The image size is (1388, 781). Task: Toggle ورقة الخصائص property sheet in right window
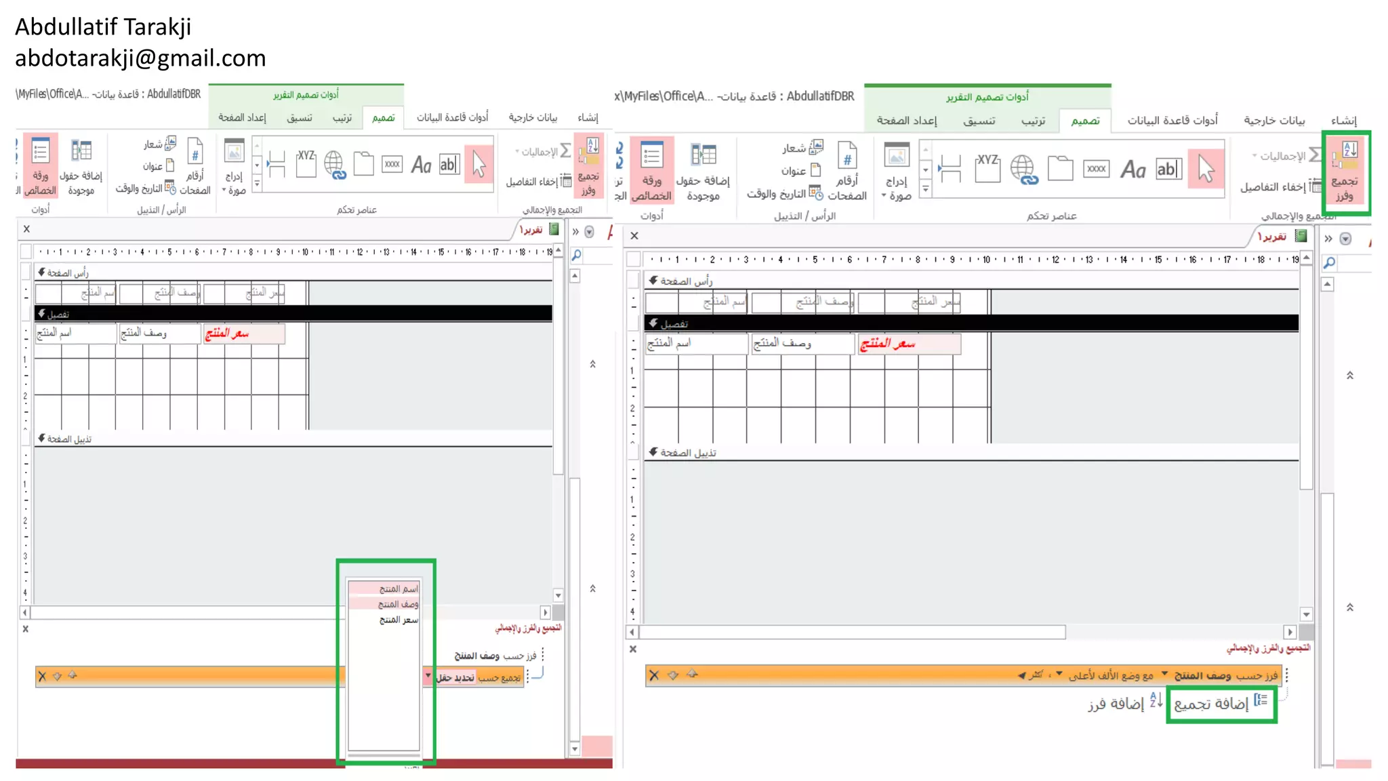(x=651, y=169)
